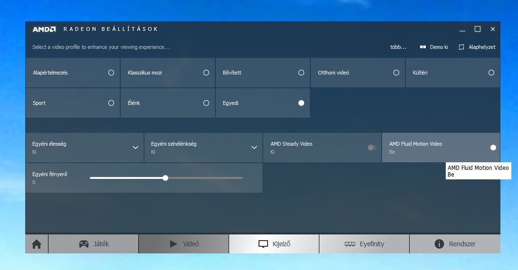Click the AMD logo in title bar

point(44,29)
